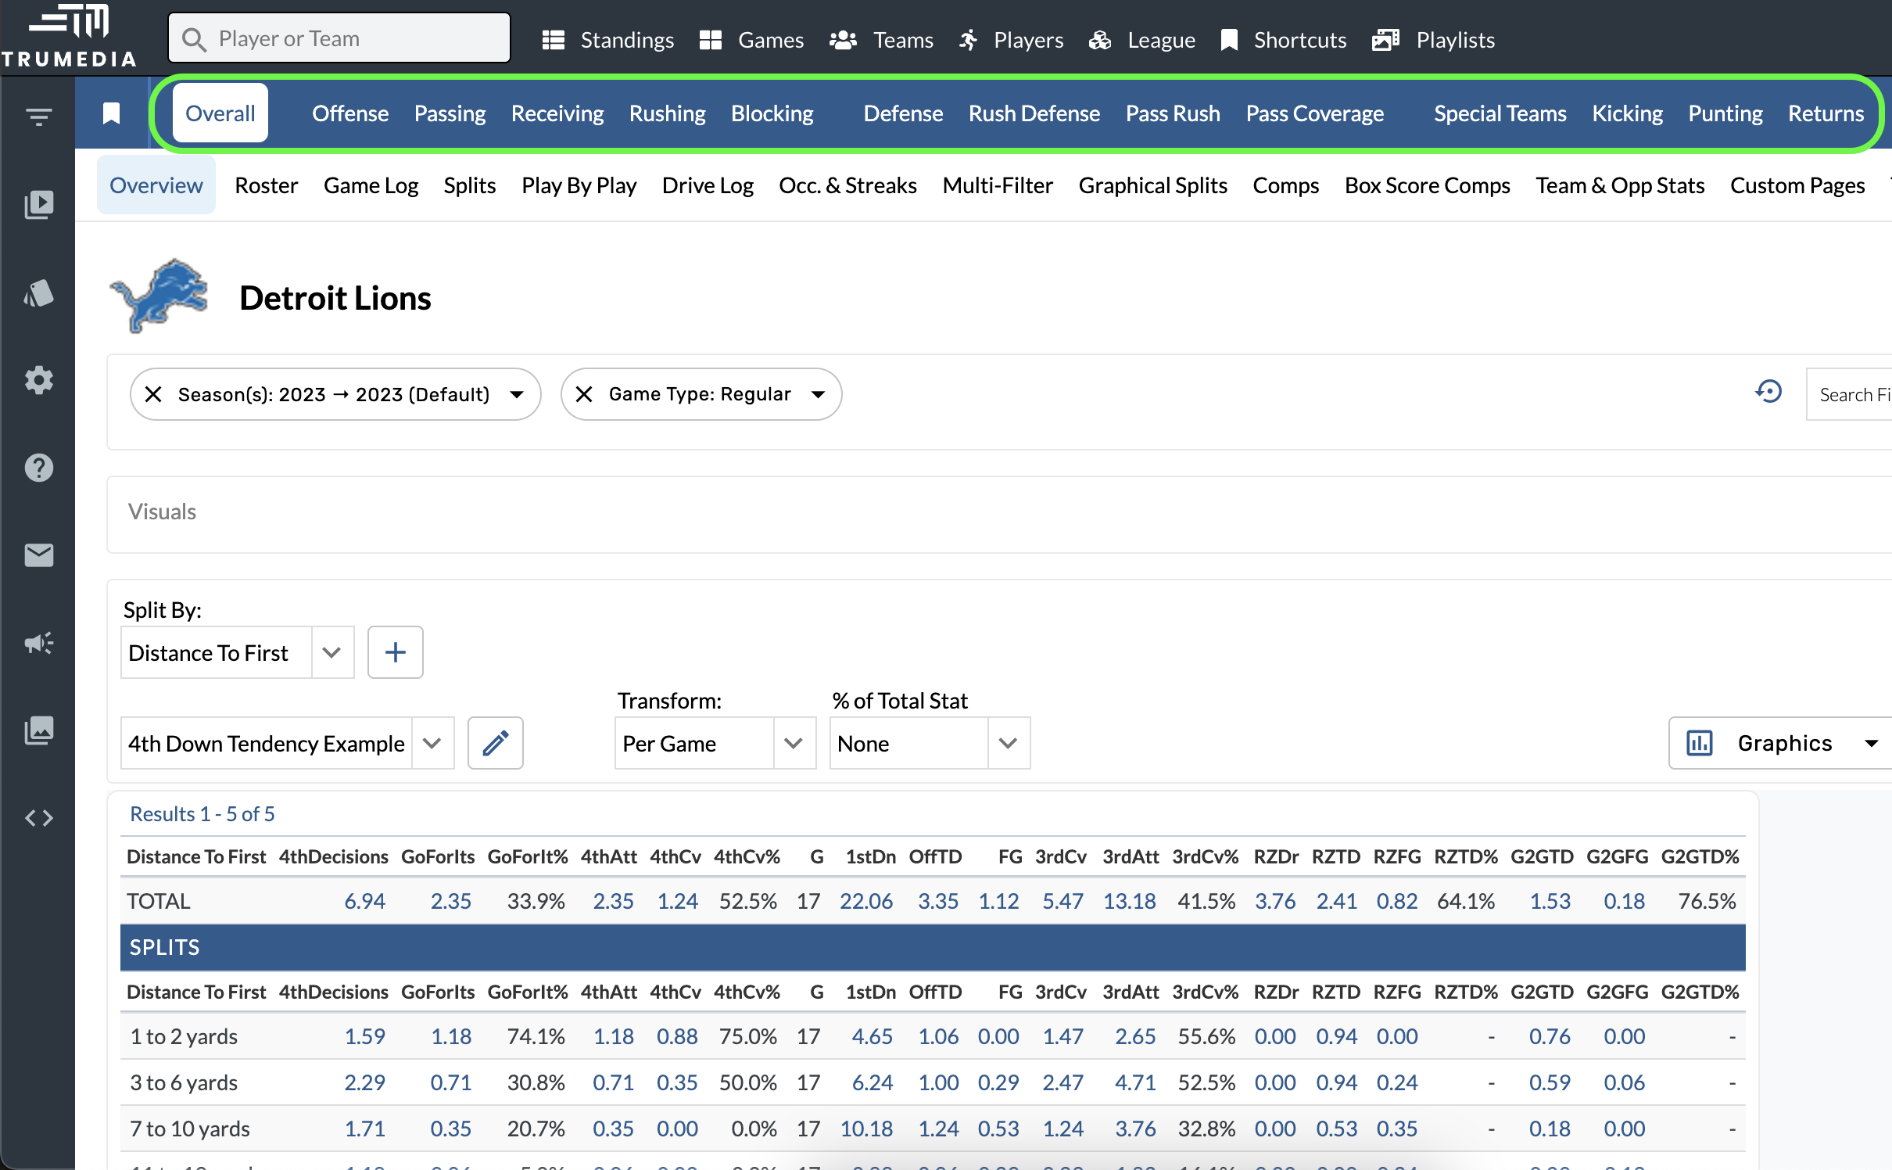Image resolution: width=1892 pixels, height=1170 pixels.
Task: Switch to the Passing tab
Action: [x=450, y=113]
